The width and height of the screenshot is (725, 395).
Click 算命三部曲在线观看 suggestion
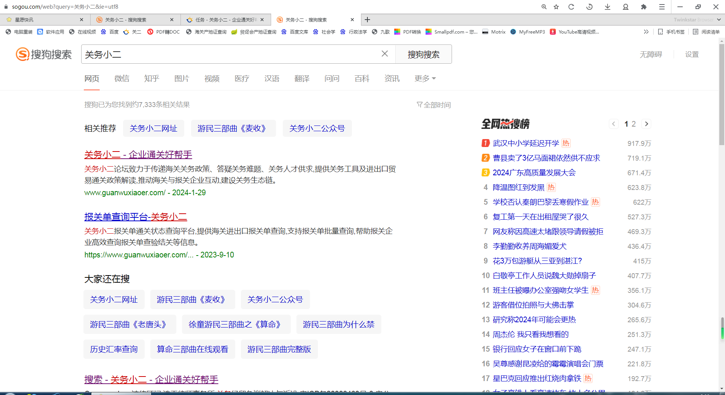click(193, 349)
